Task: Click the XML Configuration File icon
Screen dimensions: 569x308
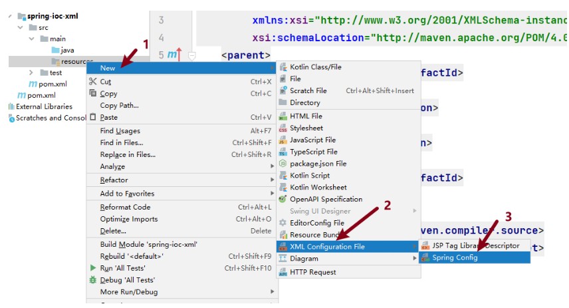Action: tap(283, 247)
